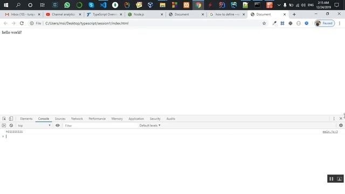The height and width of the screenshot is (194, 345).
Task: Click the console Filter field
Action: [100, 126]
